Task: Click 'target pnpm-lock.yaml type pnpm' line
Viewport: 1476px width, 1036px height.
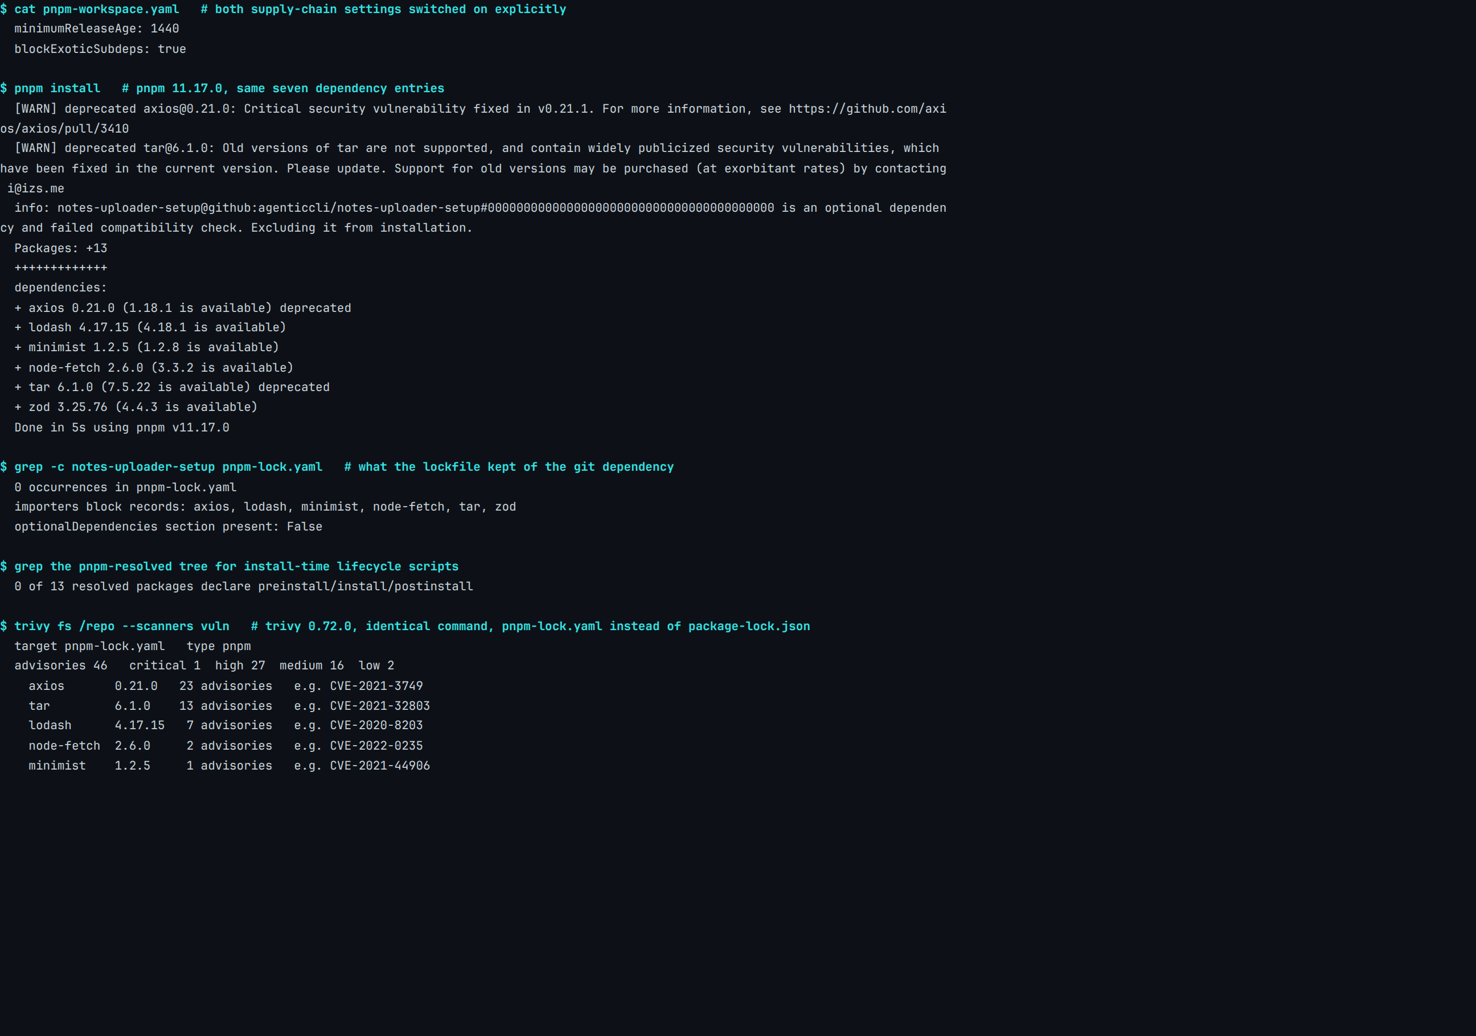Action: 133,646
